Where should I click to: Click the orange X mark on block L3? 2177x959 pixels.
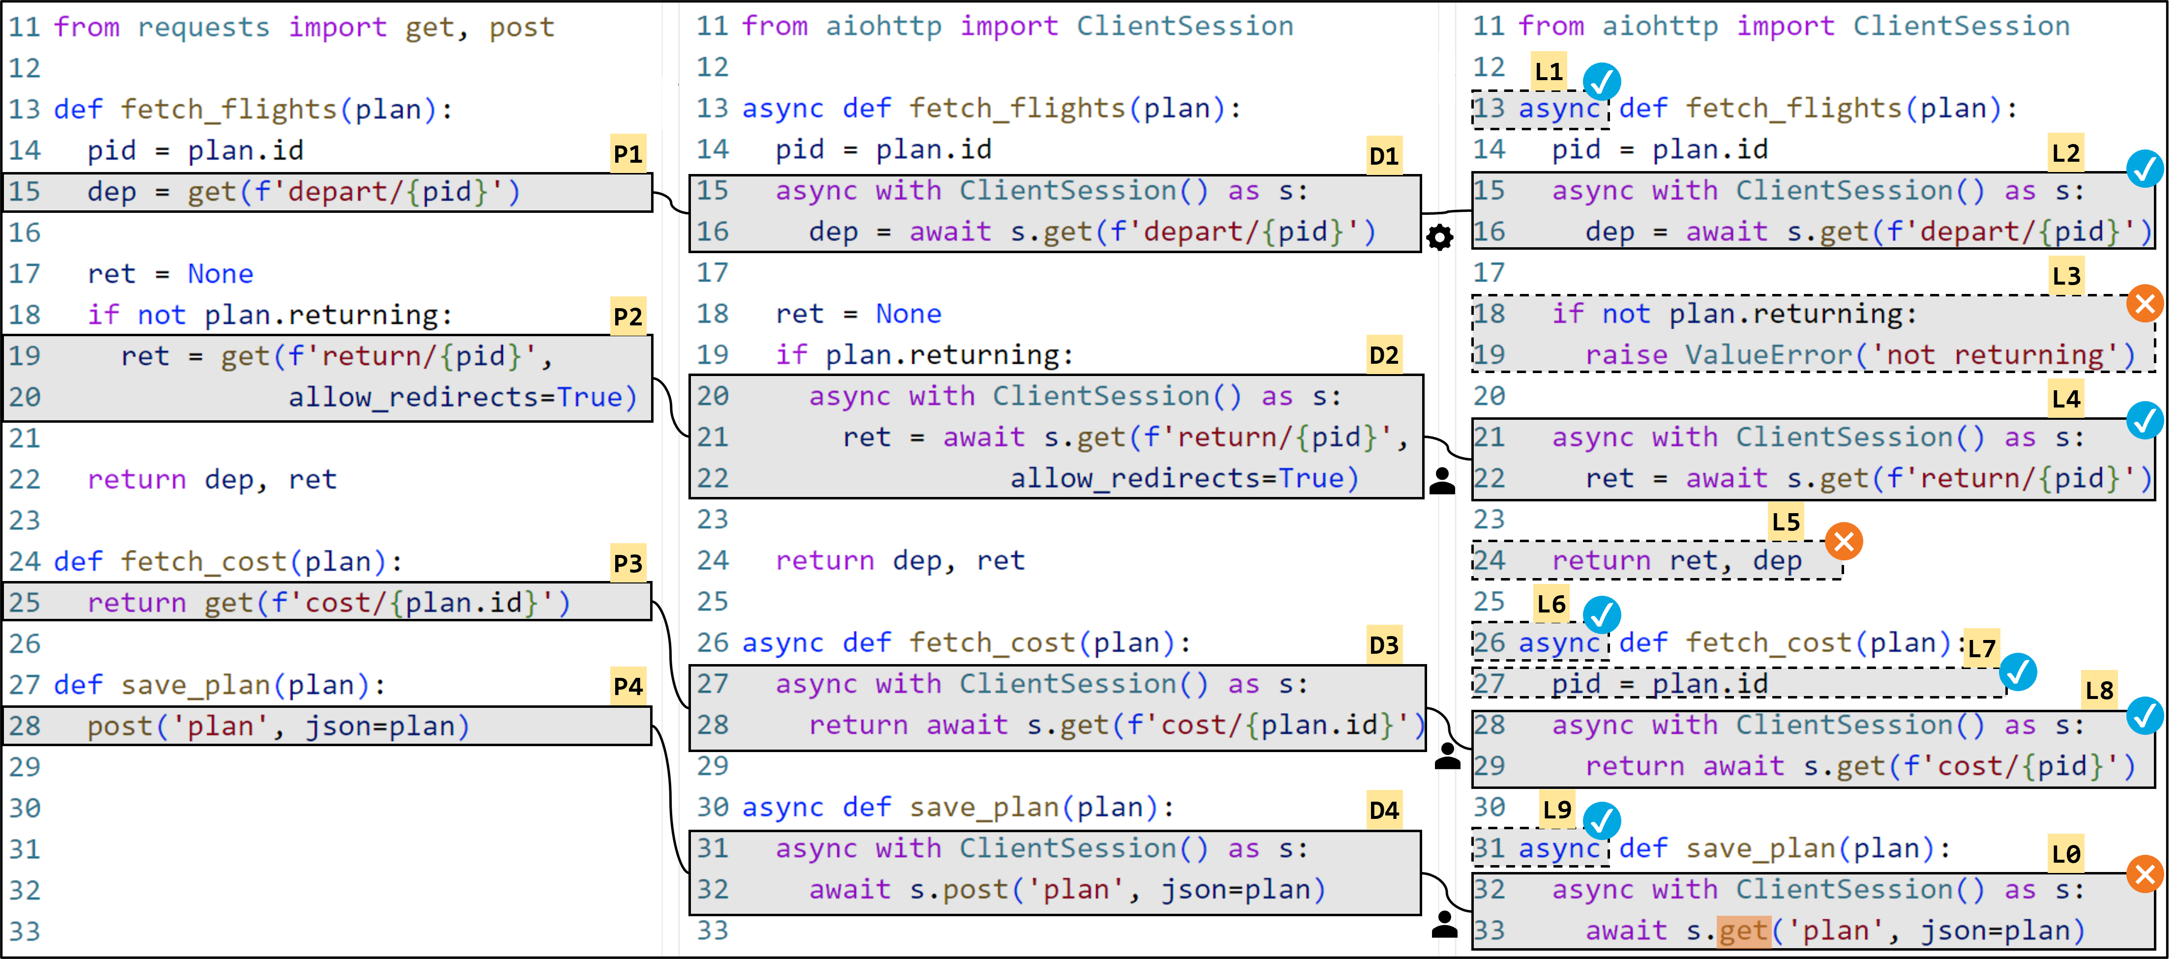click(2145, 303)
